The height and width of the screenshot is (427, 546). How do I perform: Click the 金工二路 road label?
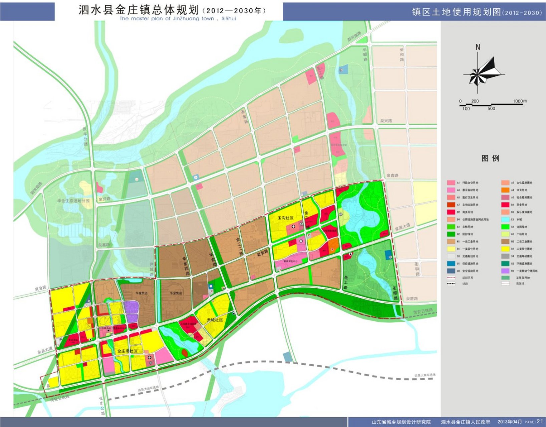pos(239,246)
